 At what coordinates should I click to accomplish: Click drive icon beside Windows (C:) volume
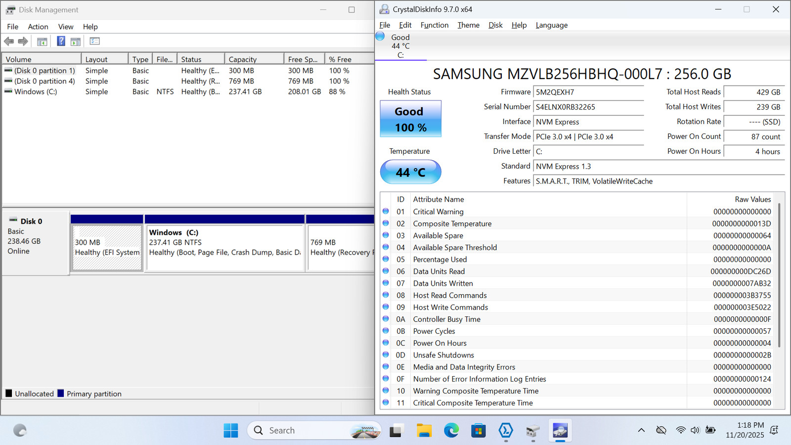8,91
